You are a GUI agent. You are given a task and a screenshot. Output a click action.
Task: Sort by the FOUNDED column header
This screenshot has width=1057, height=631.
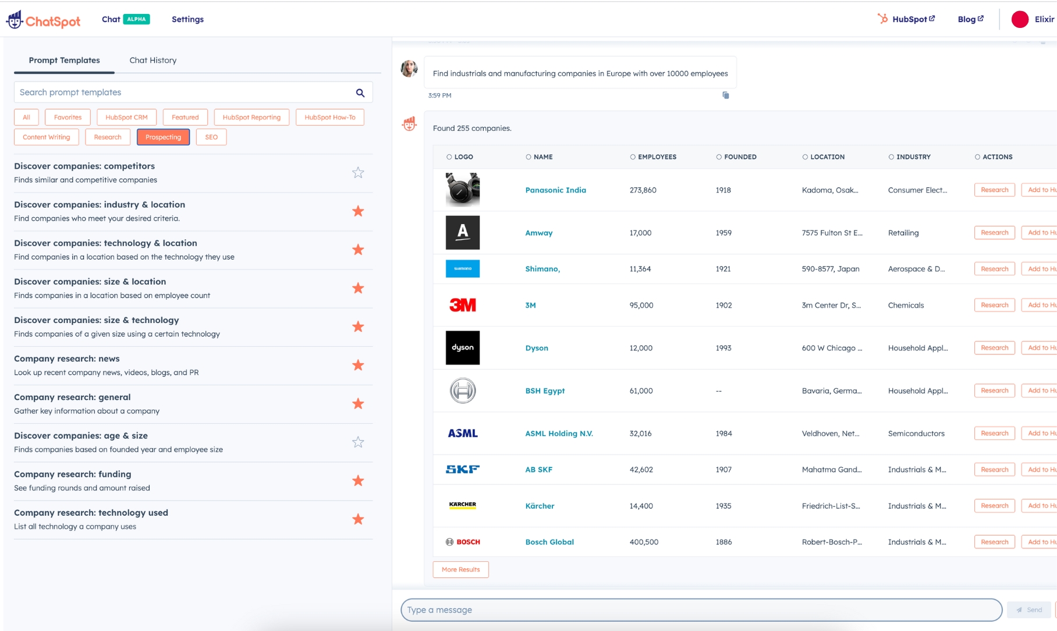[736, 157]
